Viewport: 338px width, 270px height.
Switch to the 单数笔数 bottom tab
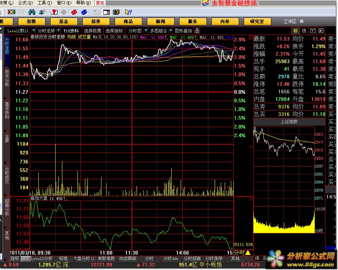coord(106,259)
